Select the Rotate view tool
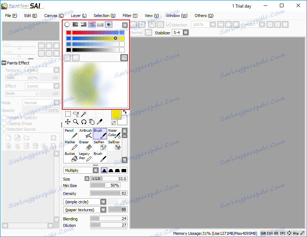 [84, 122]
